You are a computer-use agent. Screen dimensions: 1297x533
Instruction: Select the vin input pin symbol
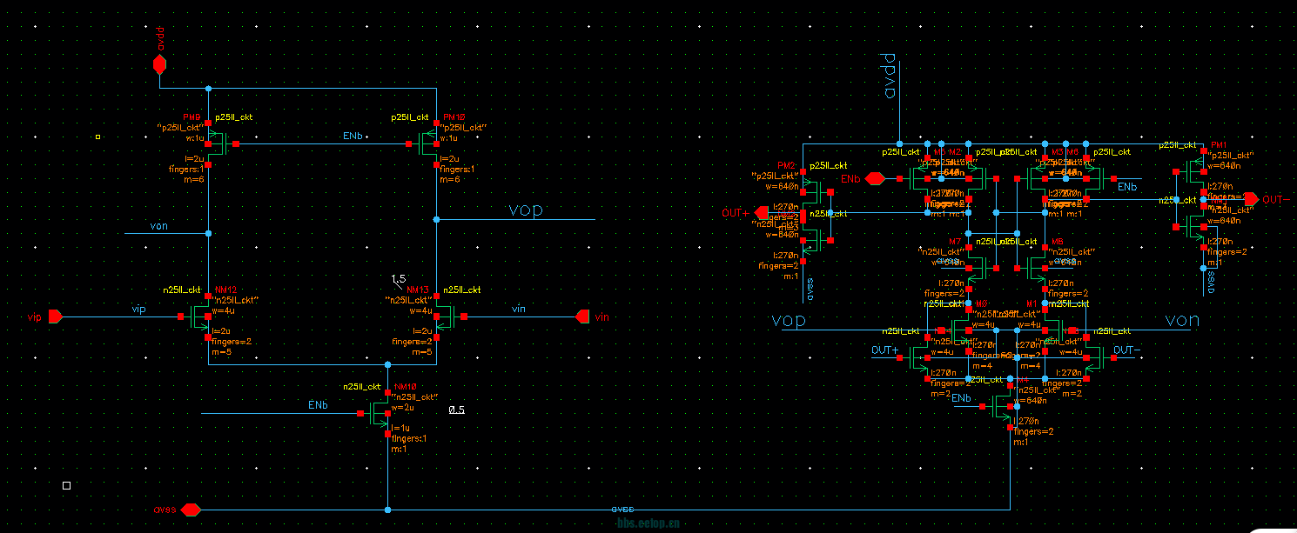coord(582,317)
